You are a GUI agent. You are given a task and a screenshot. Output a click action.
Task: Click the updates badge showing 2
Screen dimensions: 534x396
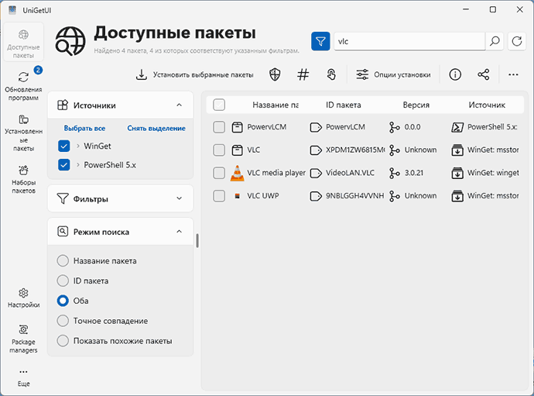tap(38, 71)
